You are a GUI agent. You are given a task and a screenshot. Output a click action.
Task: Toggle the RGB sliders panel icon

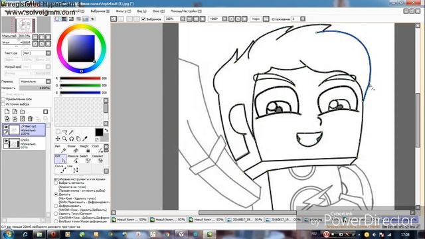click(x=64, y=19)
